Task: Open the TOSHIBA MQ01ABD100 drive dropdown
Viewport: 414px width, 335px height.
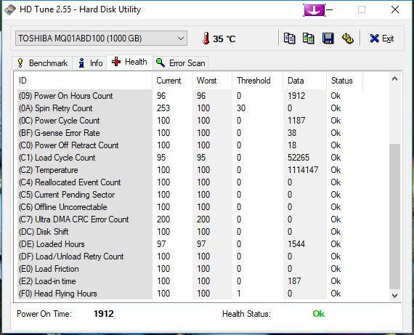Action: pyautogui.click(x=102, y=39)
